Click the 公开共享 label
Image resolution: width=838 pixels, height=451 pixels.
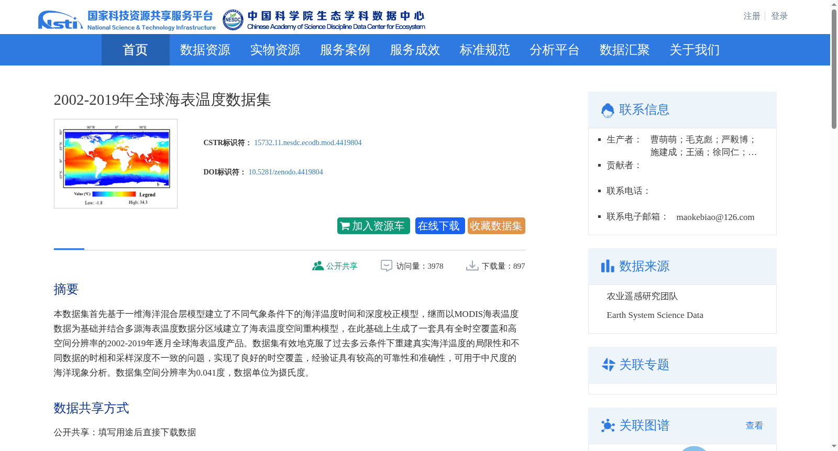coord(342,266)
